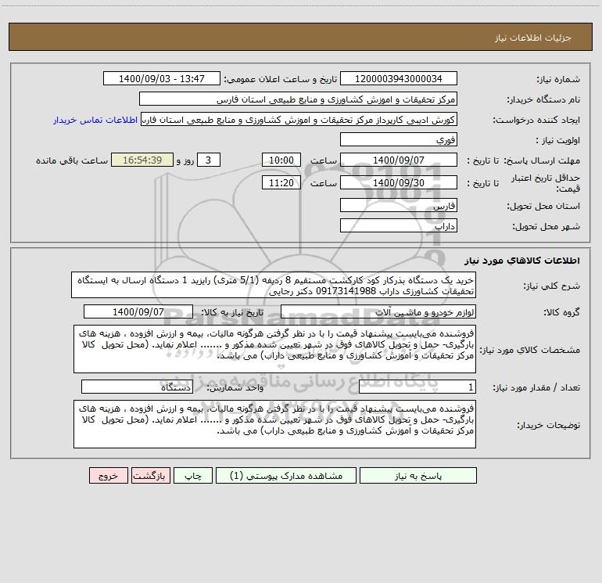This screenshot has width=602, height=583.
Task: Click the جزئیات اطلاعات نیاز header title
Action: pos(533,38)
